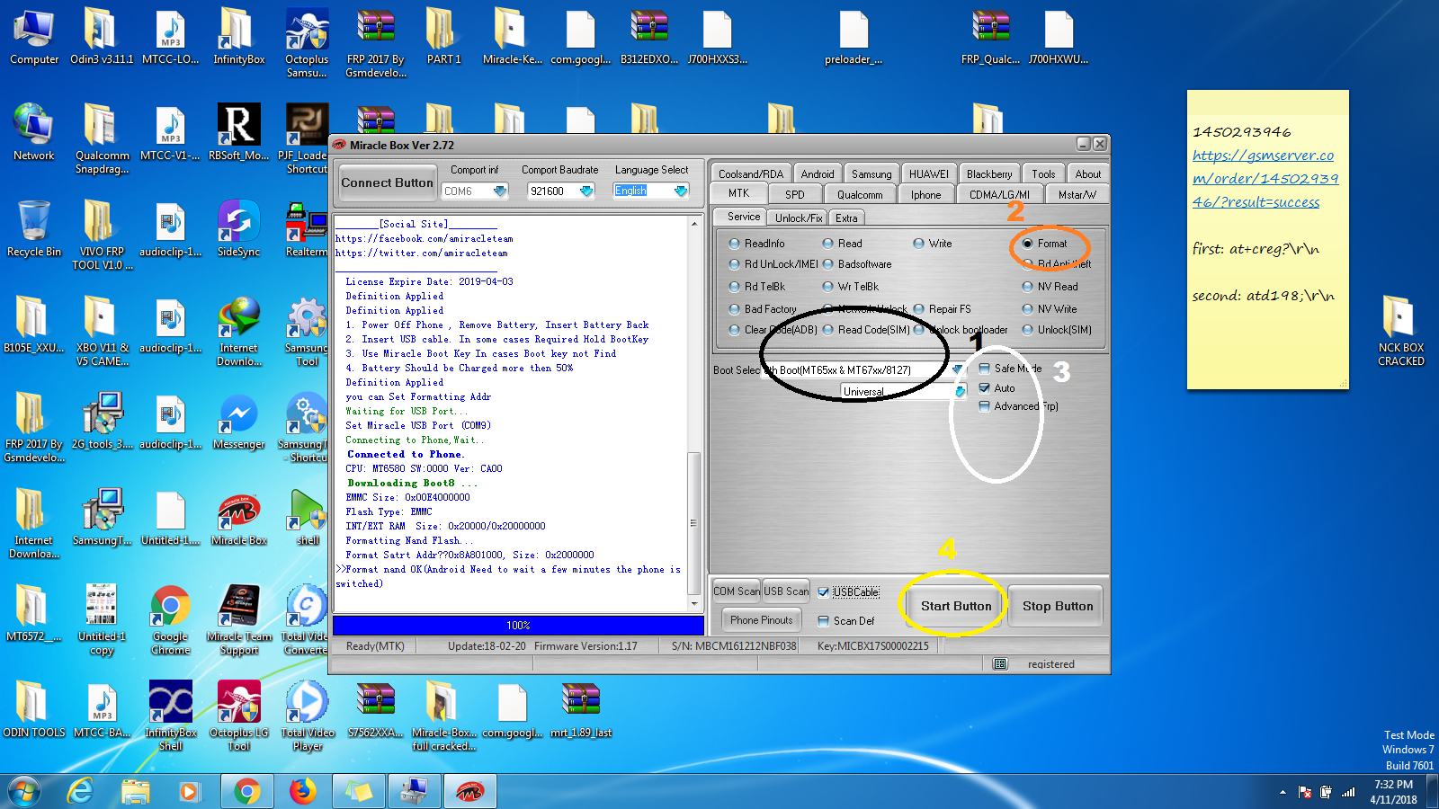Screen dimensions: 1439x809
Task: Select the Write radio option
Action: (933, 244)
